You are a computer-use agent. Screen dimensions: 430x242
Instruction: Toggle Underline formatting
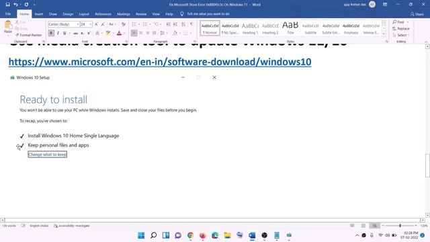64,33
